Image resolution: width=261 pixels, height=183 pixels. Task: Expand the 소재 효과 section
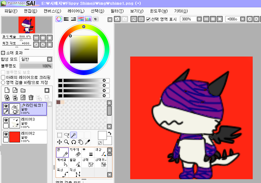click(x=3, y=53)
